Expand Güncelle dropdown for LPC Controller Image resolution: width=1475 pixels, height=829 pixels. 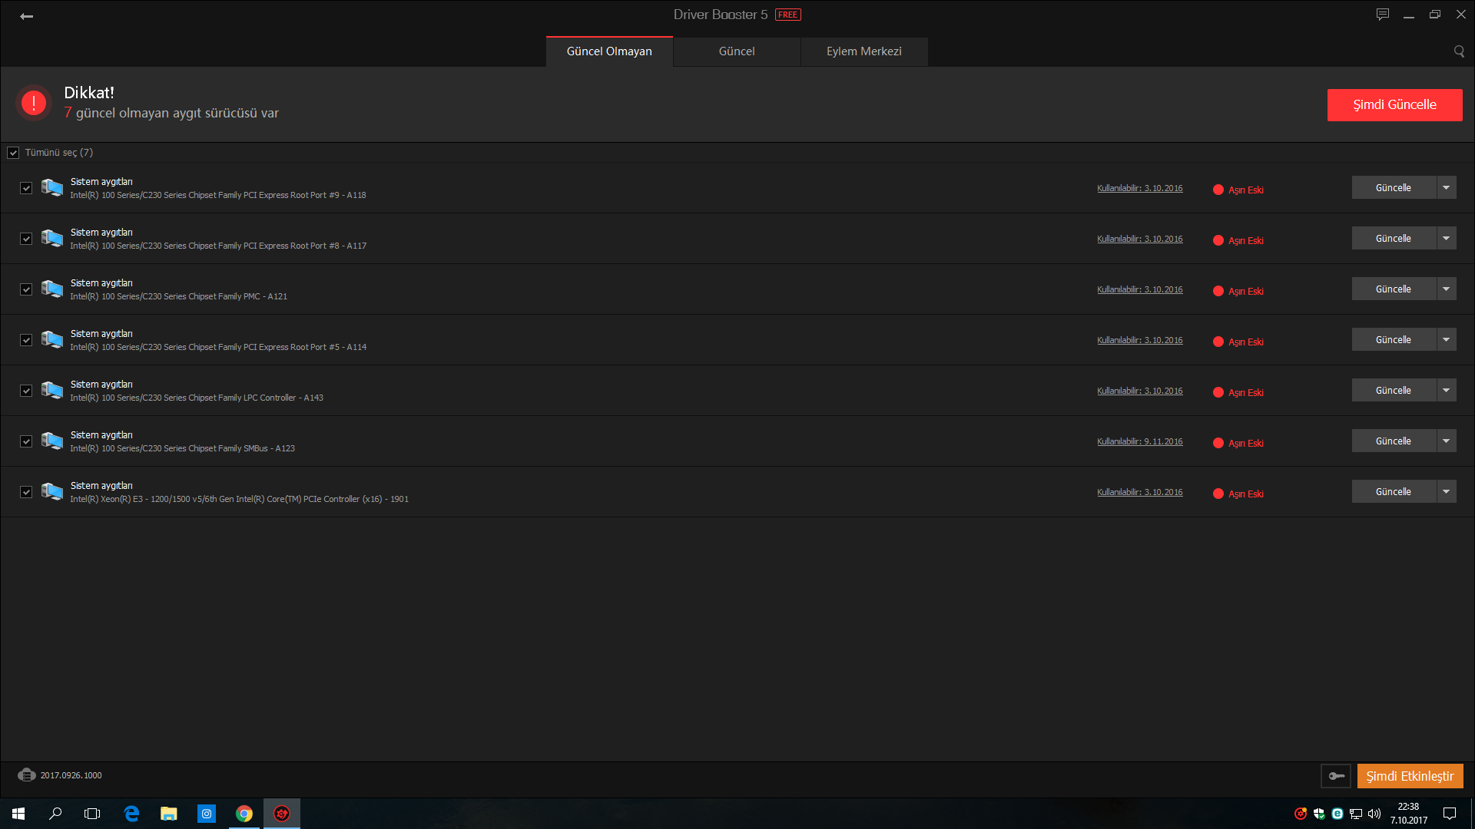tap(1447, 391)
